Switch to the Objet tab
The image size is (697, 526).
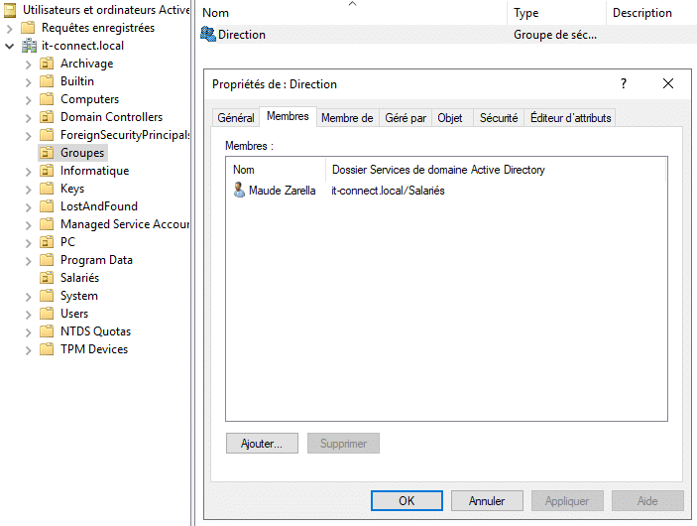point(450,118)
